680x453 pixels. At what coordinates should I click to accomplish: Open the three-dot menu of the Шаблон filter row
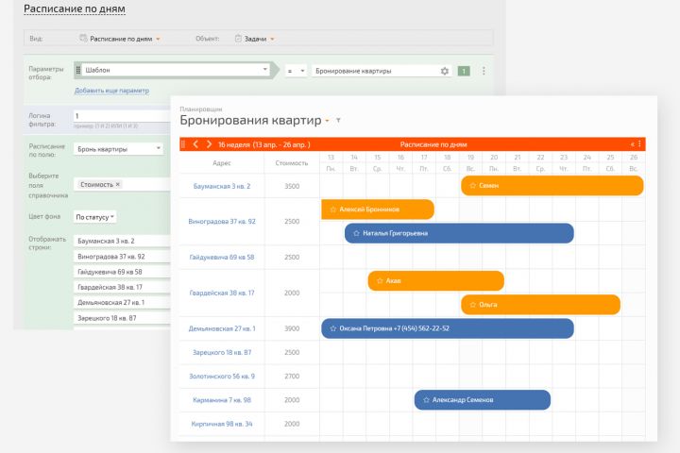pos(484,71)
